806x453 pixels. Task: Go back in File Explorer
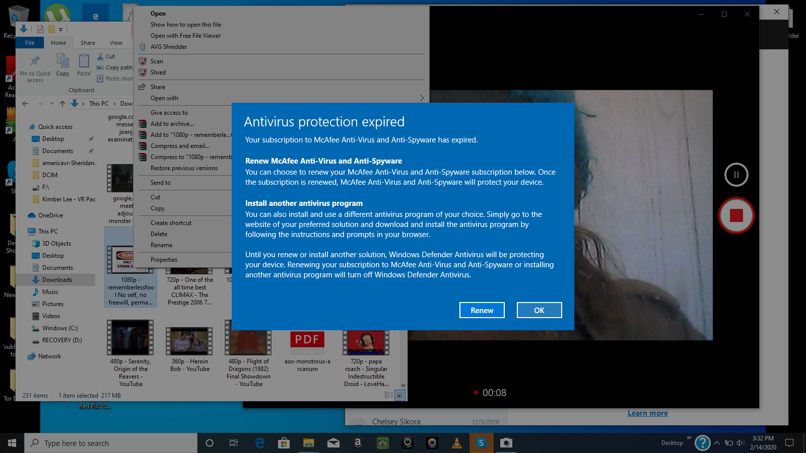pyautogui.click(x=25, y=104)
